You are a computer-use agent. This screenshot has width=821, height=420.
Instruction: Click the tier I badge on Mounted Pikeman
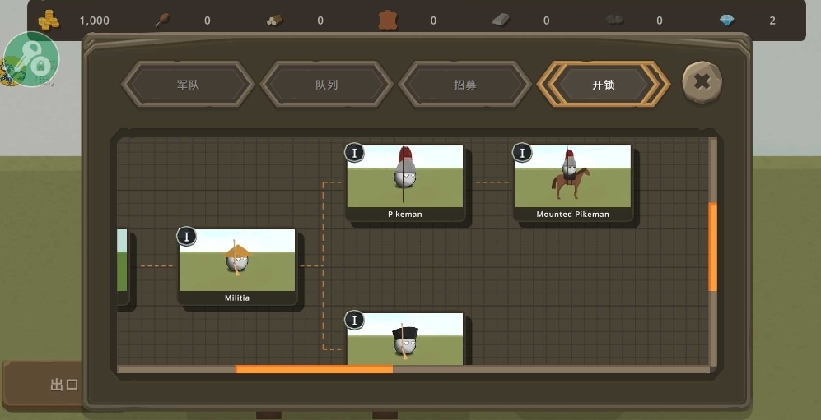pyautogui.click(x=523, y=153)
